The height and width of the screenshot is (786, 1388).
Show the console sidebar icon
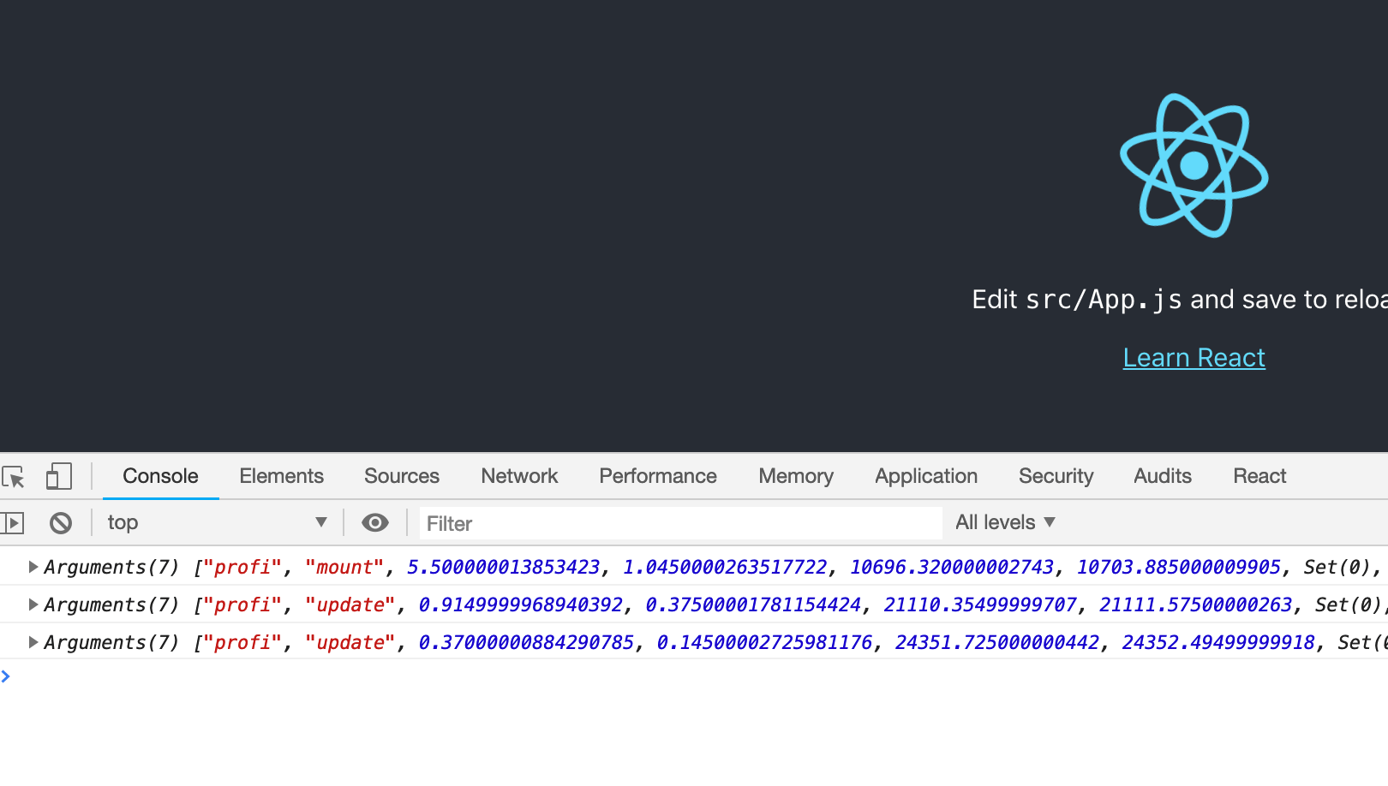point(13,522)
